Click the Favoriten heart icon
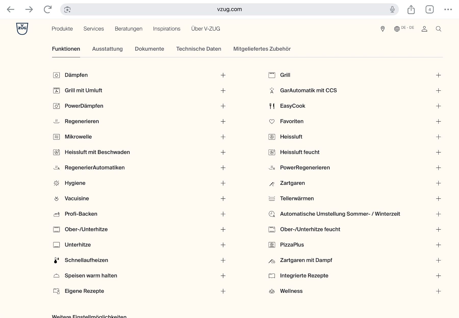The height and width of the screenshot is (318, 459). [x=272, y=121]
